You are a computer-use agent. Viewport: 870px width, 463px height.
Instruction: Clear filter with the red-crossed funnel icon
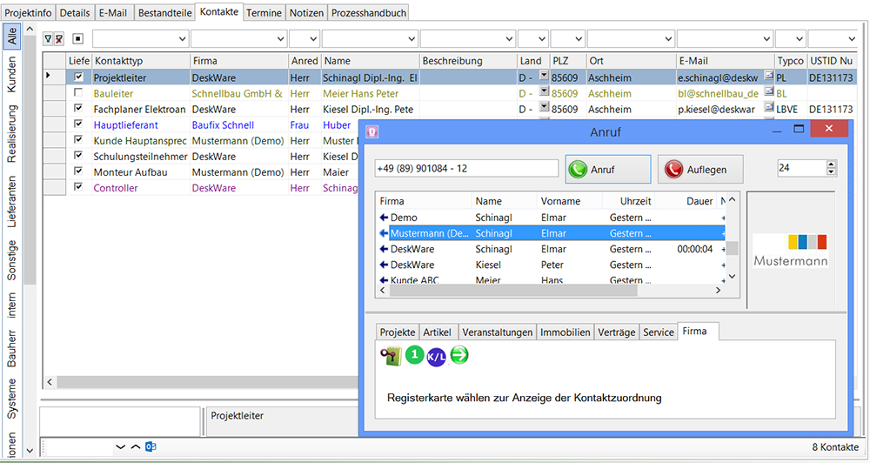59,39
